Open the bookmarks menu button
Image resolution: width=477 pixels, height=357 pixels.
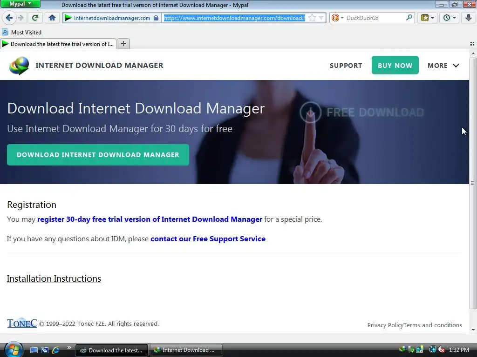[x=427, y=18]
